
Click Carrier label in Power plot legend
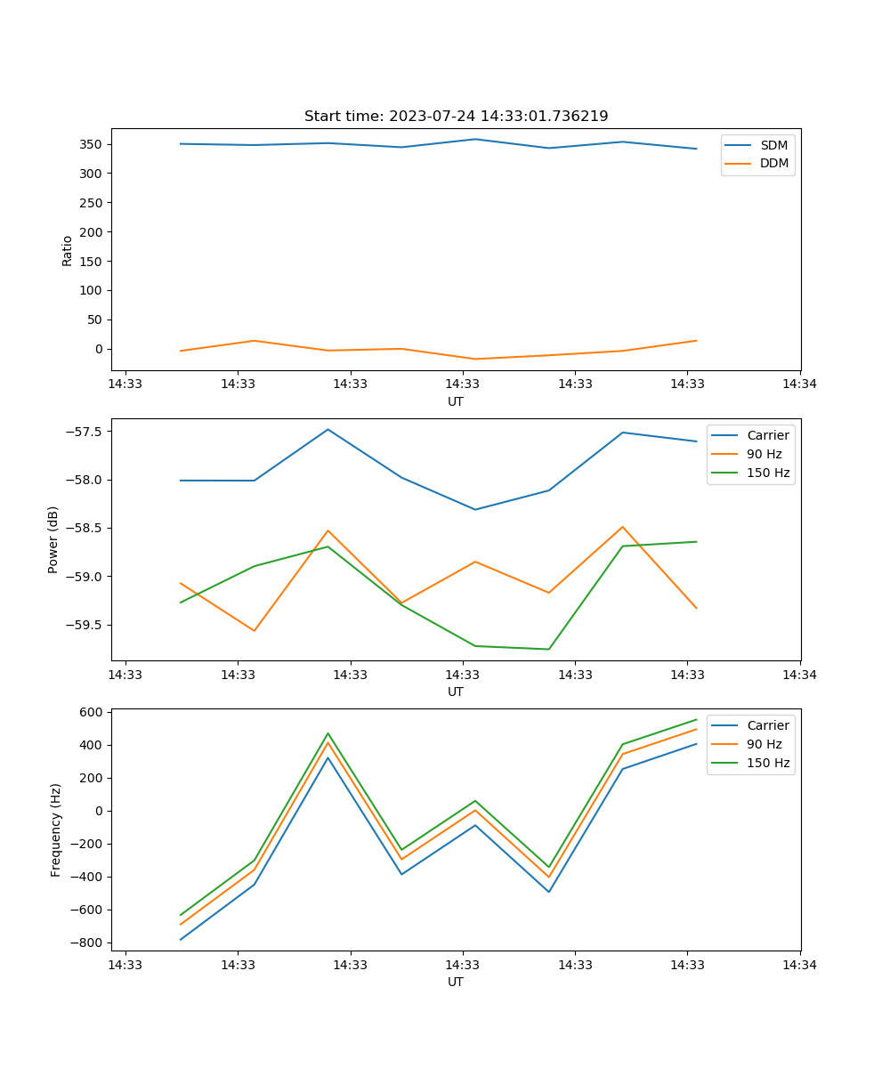pos(767,436)
